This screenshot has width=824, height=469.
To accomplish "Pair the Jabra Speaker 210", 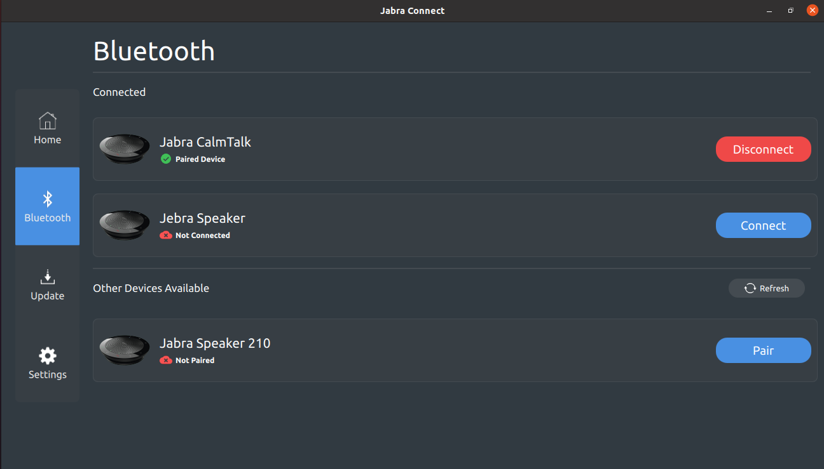I will point(763,350).
